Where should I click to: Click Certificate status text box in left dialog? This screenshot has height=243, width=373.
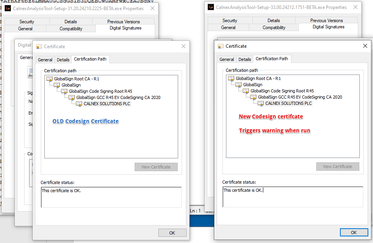coord(111,197)
